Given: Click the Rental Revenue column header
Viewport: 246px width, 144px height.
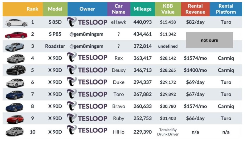Looking at the screenshot, I should pyautogui.click(x=195, y=9).
